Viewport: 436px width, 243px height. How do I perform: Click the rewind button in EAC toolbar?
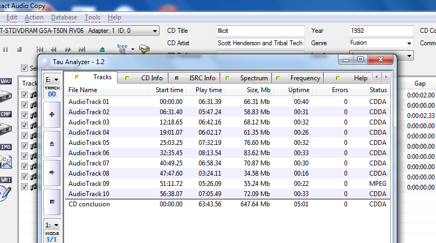54,50
